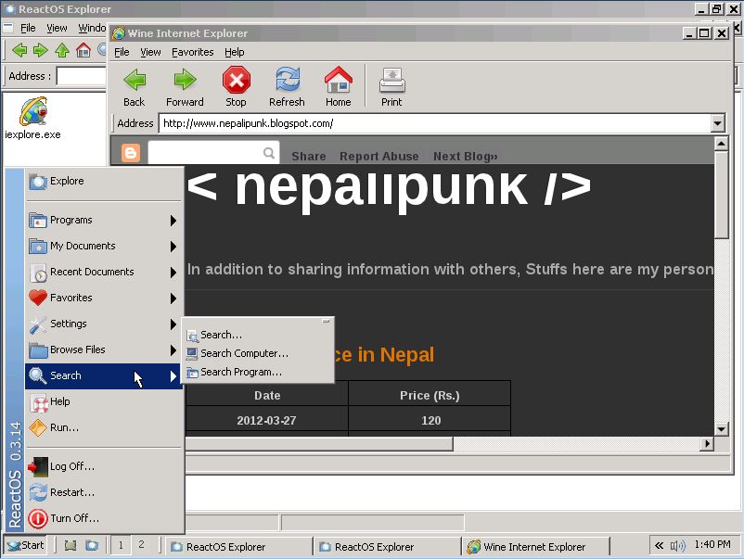Switch to virtual desktop 2
744x559 pixels.
[x=141, y=546]
